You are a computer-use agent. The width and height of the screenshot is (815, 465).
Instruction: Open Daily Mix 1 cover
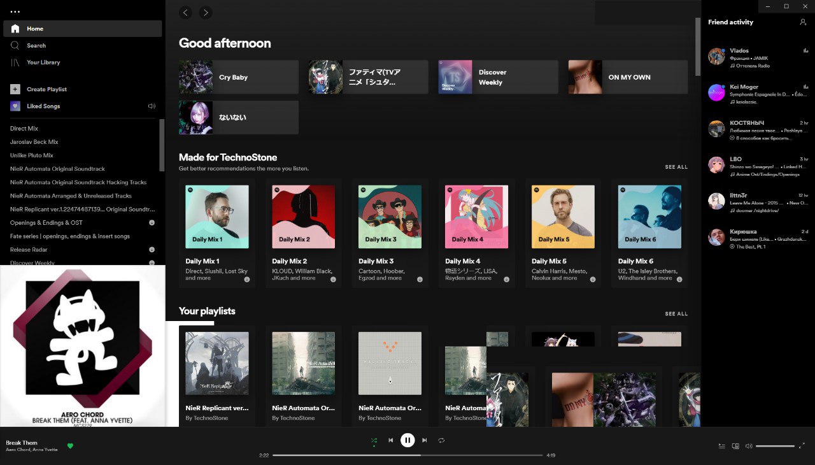[x=217, y=217]
